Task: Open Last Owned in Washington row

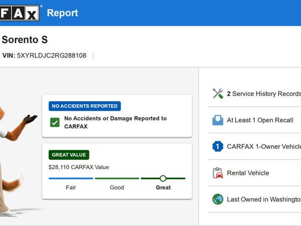Action: 255,199
